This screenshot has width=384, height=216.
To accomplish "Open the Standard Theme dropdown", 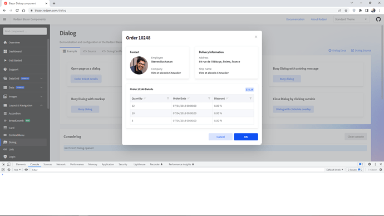I will pyautogui.click(x=351, y=19).
